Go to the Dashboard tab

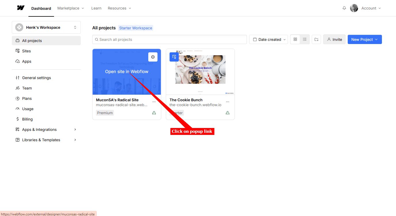click(41, 8)
